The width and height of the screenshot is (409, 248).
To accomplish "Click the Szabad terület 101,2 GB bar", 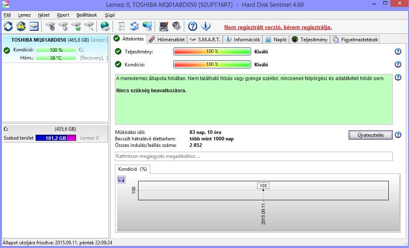I will point(56,138).
